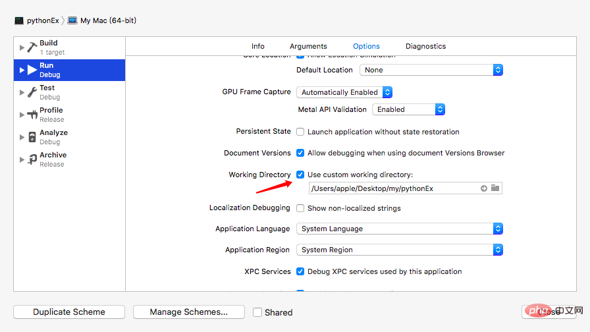Expand the Build section disclosure triangle

tap(22, 47)
